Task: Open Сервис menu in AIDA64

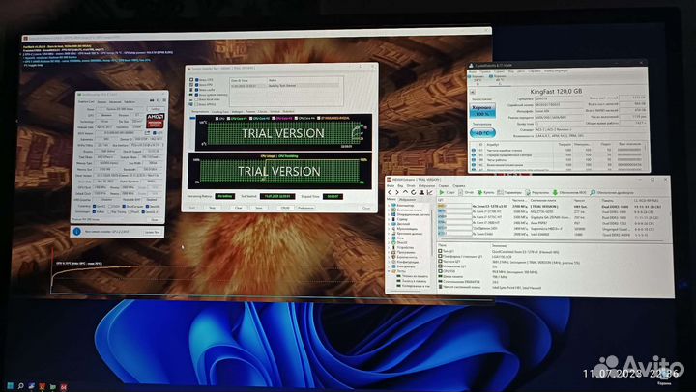Action: [444, 185]
